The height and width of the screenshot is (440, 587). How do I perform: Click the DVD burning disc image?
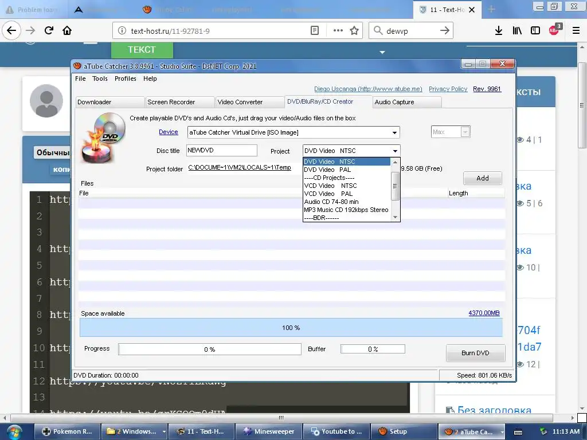click(x=103, y=137)
